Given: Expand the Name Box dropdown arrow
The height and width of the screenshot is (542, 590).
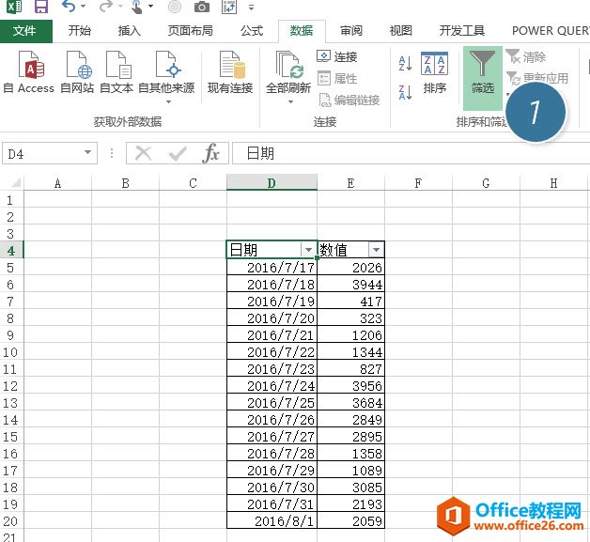Looking at the screenshot, I should (x=87, y=153).
